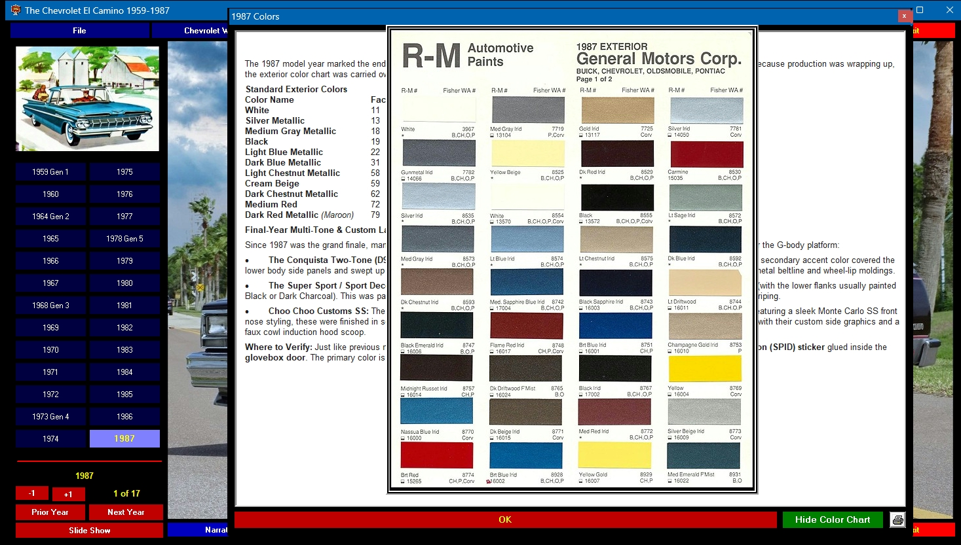Viewport: 961px width, 545px height.
Task: Select the 1977 year button
Action: (124, 217)
